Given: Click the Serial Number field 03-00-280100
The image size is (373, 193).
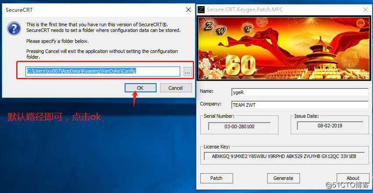Looking at the screenshot, I should [239, 126].
